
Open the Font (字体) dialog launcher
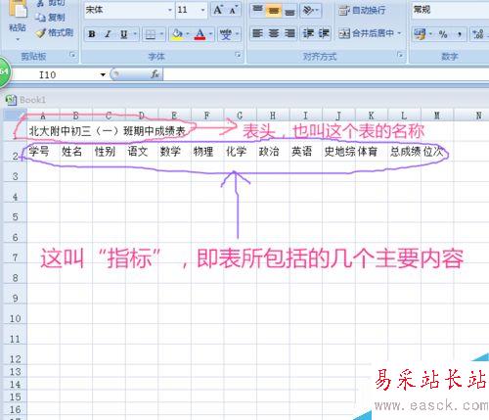click(x=239, y=55)
